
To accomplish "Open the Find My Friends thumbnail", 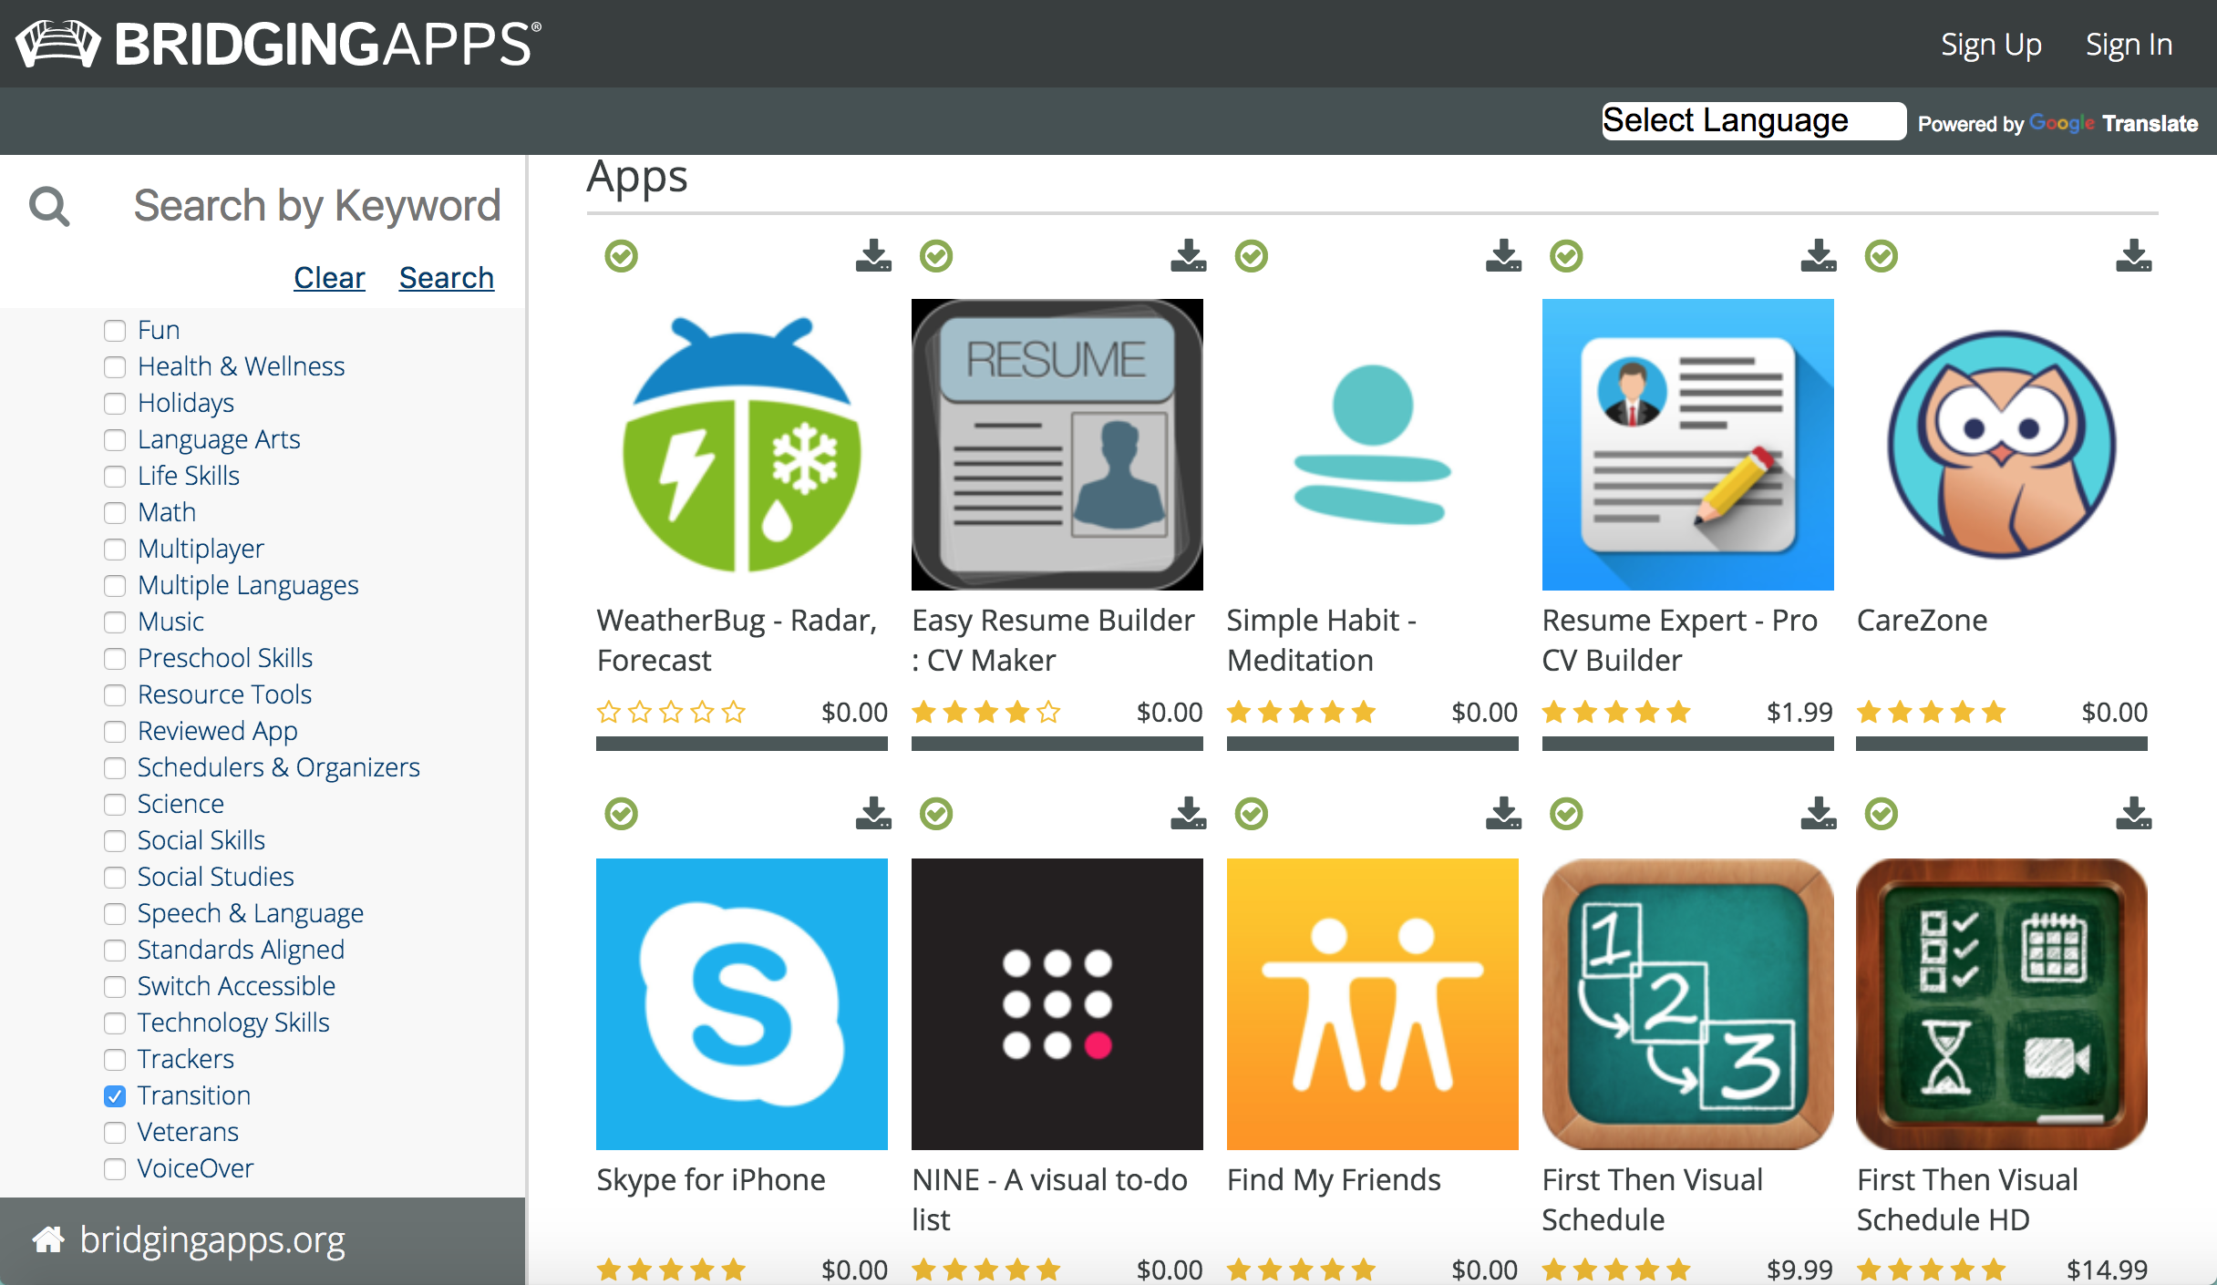I will [x=1373, y=1004].
